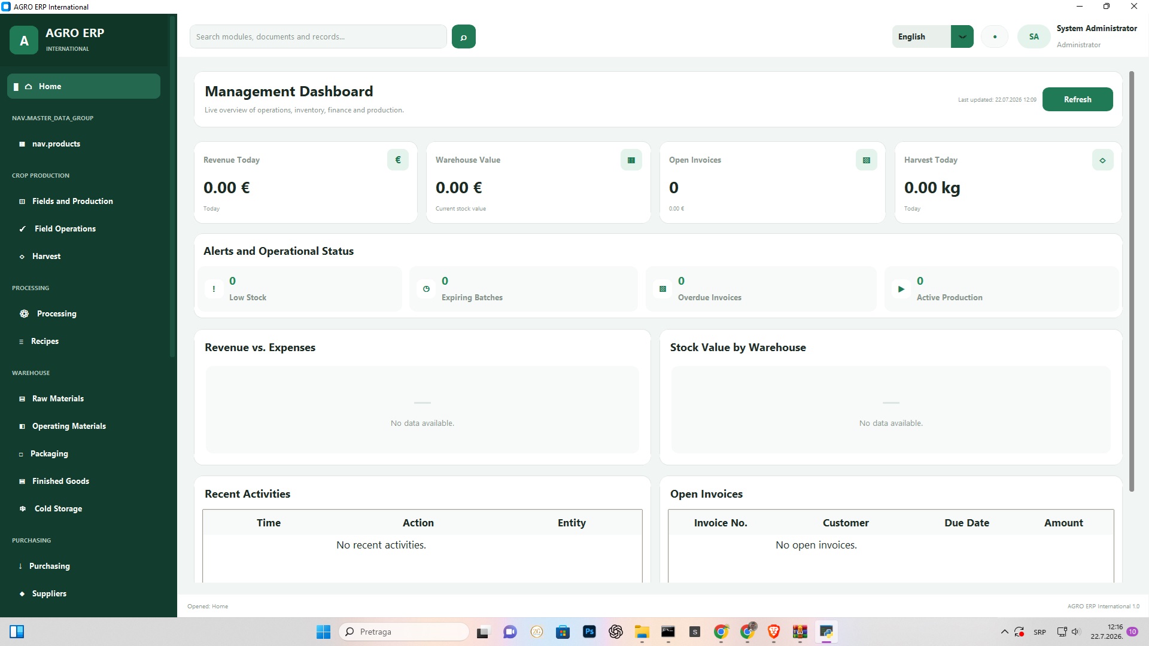Click the Low Stock exclamation alert icon
The image size is (1149, 646).
tap(214, 289)
